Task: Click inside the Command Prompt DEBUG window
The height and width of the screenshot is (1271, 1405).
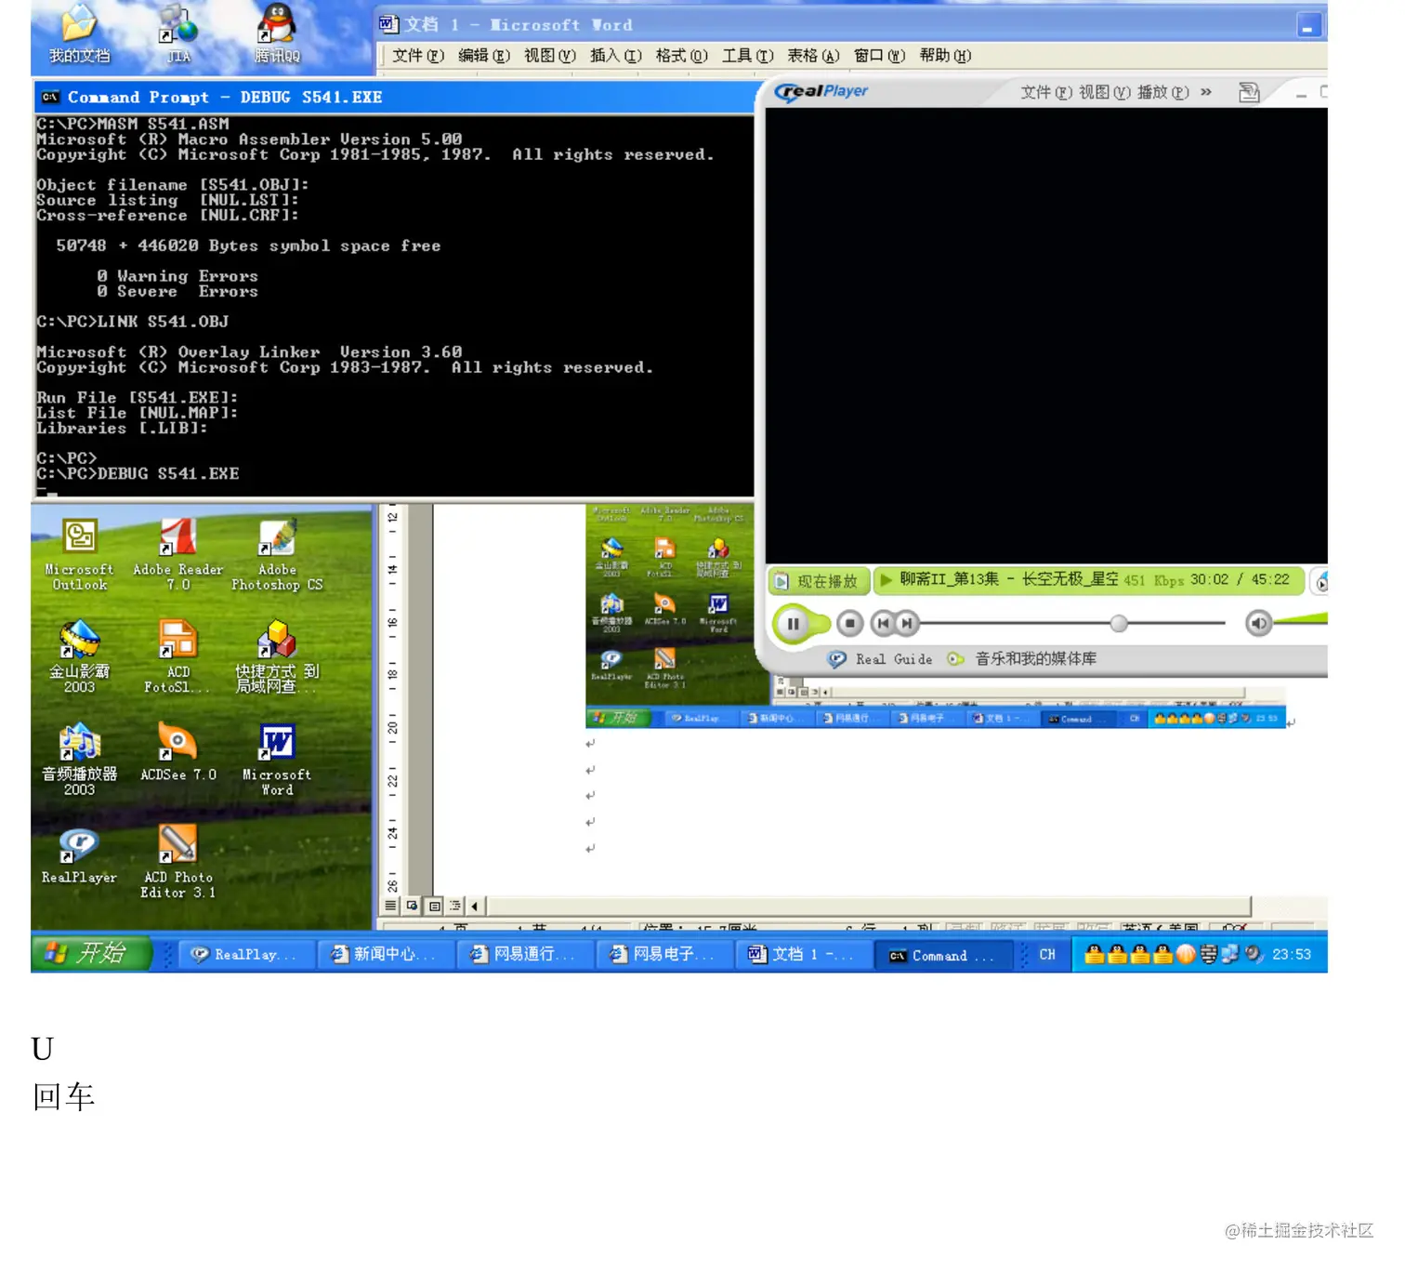Action: [x=394, y=307]
